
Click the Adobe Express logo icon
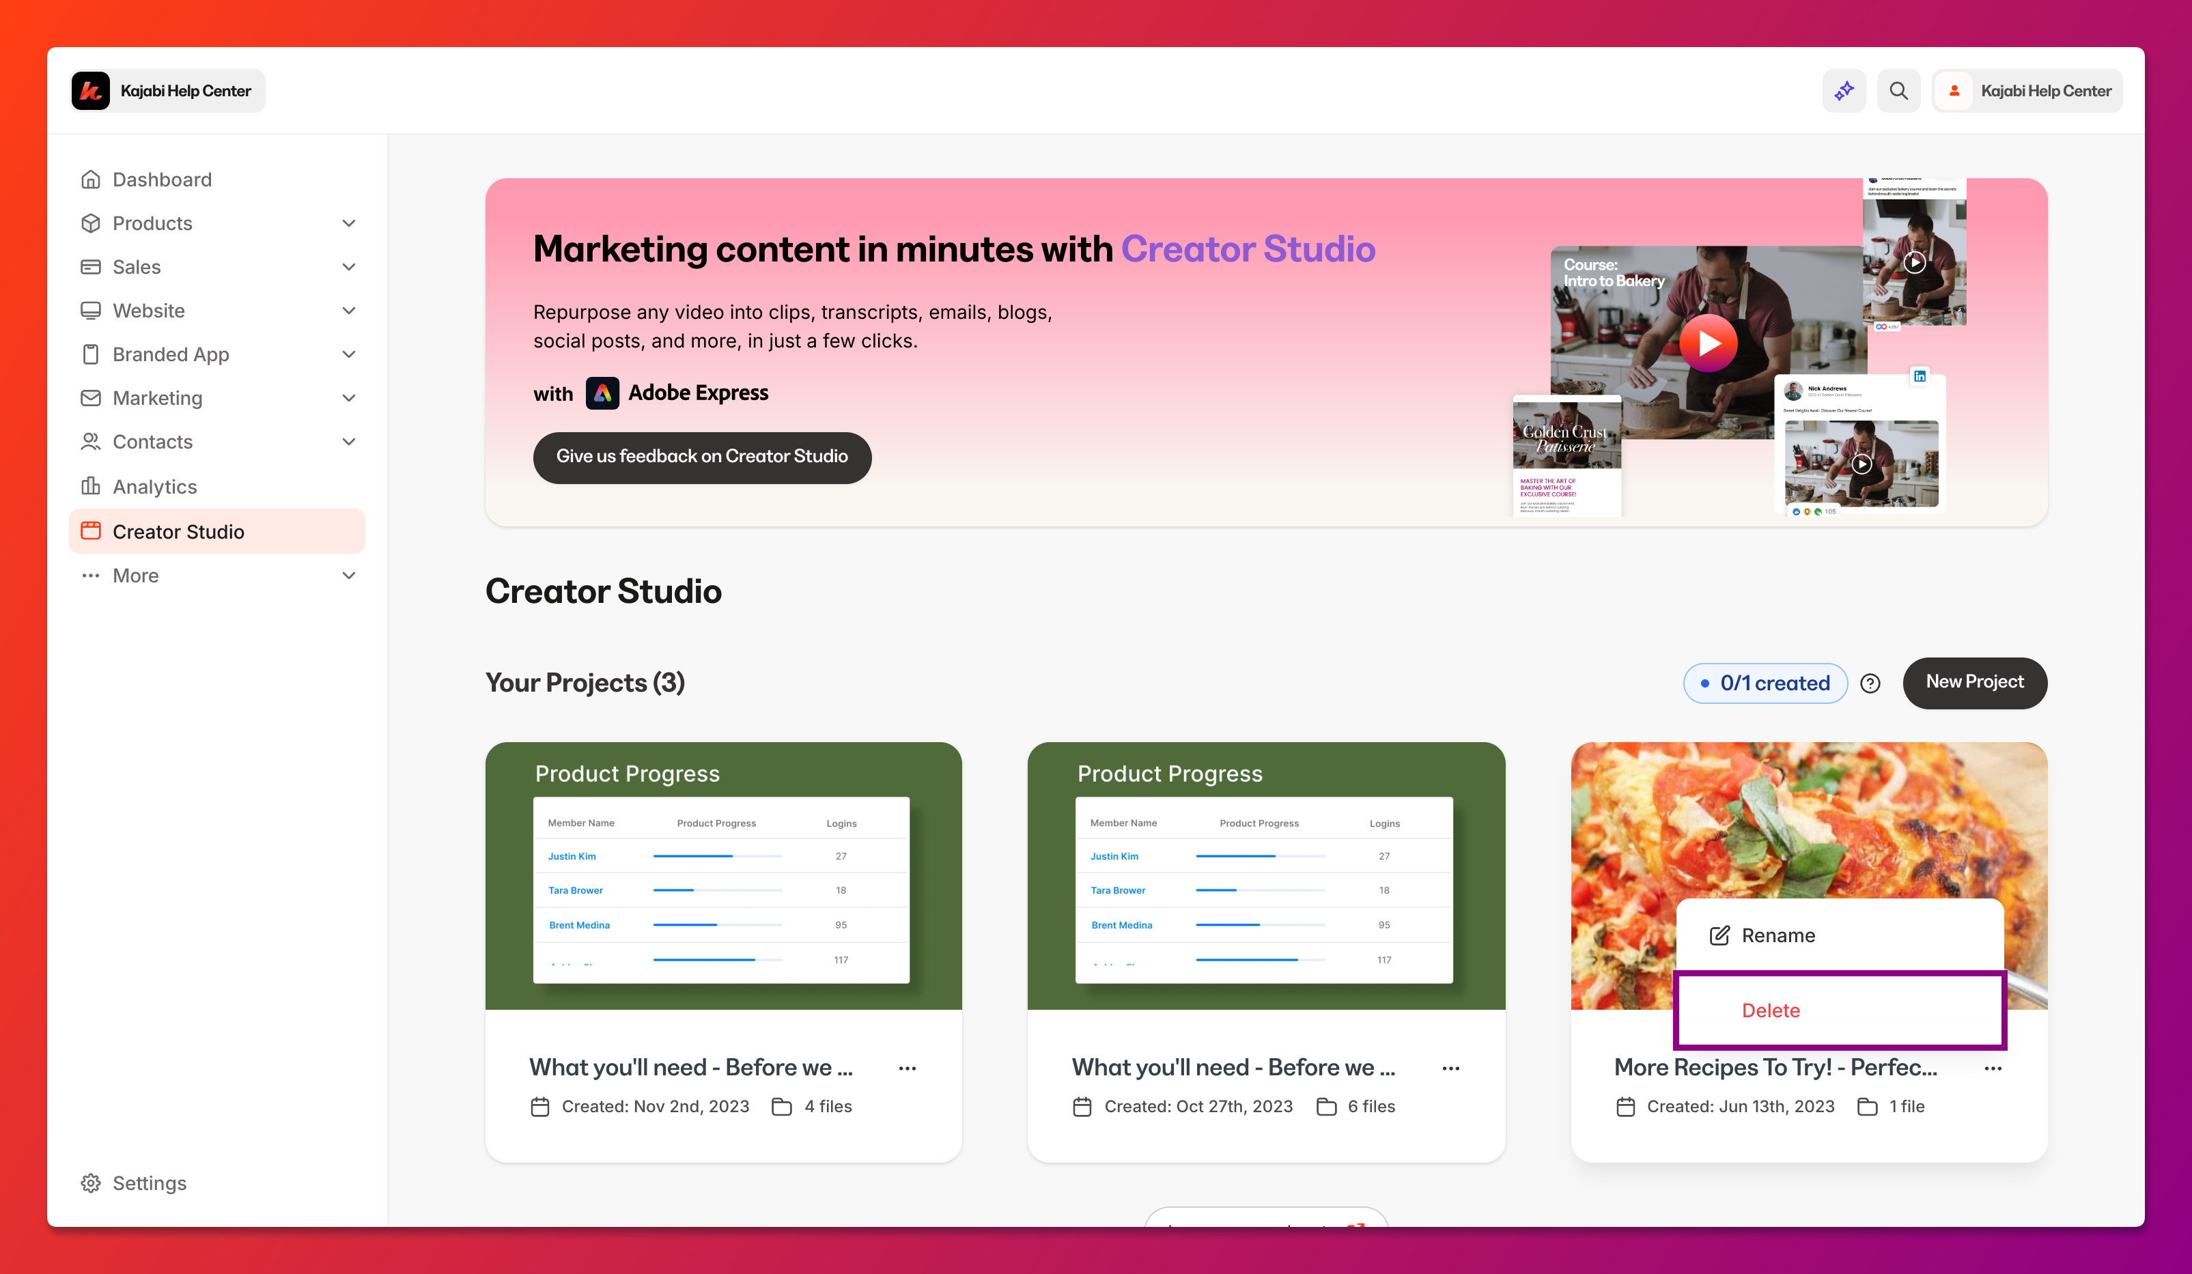pyautogui.click(x=602, y=393)
